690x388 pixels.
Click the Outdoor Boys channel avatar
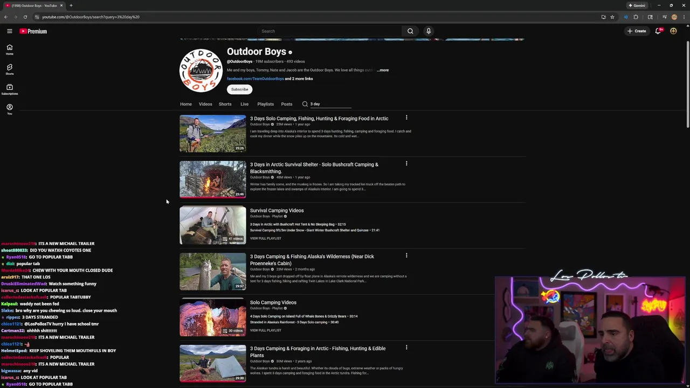201,70
